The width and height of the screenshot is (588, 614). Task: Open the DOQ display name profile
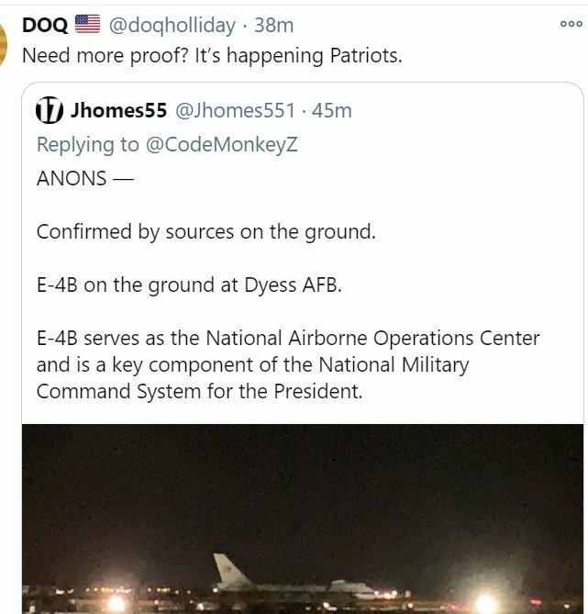click(x=42, y=25)
